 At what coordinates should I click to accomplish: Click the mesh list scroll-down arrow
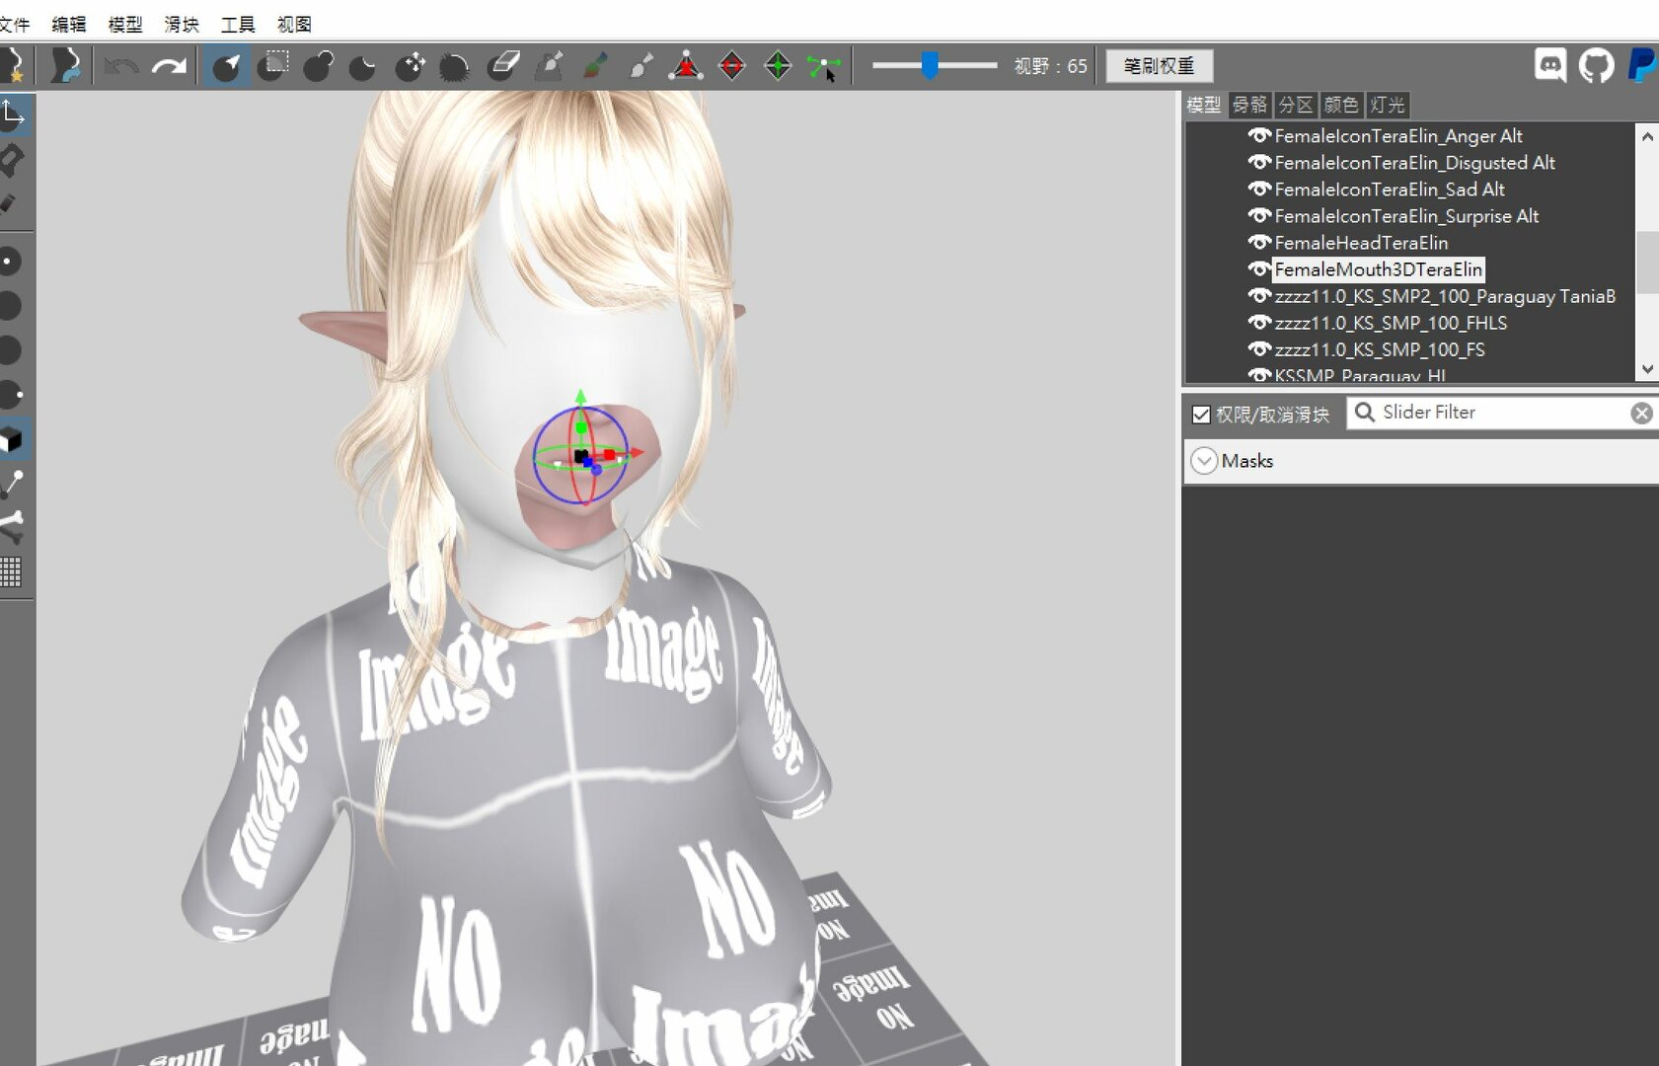coord(1647,369)
